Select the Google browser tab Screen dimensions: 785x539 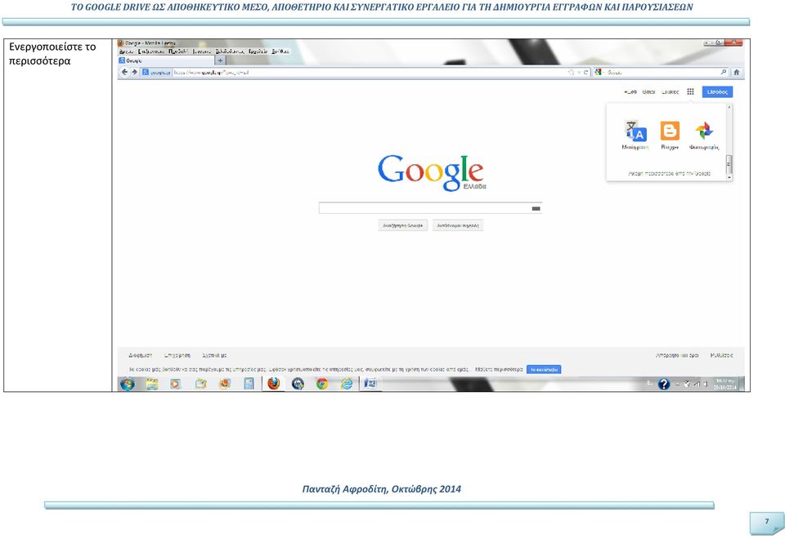coord(165,60)
